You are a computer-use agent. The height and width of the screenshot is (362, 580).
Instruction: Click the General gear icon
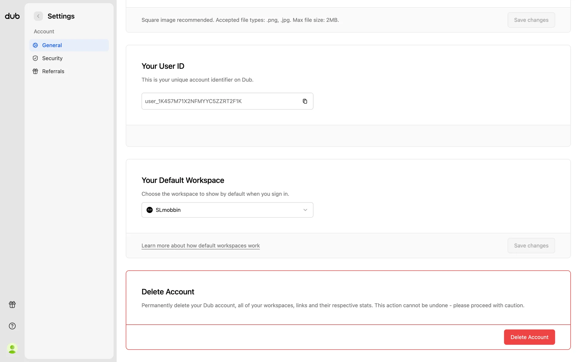pyautogui.click(x=35, y=45)
